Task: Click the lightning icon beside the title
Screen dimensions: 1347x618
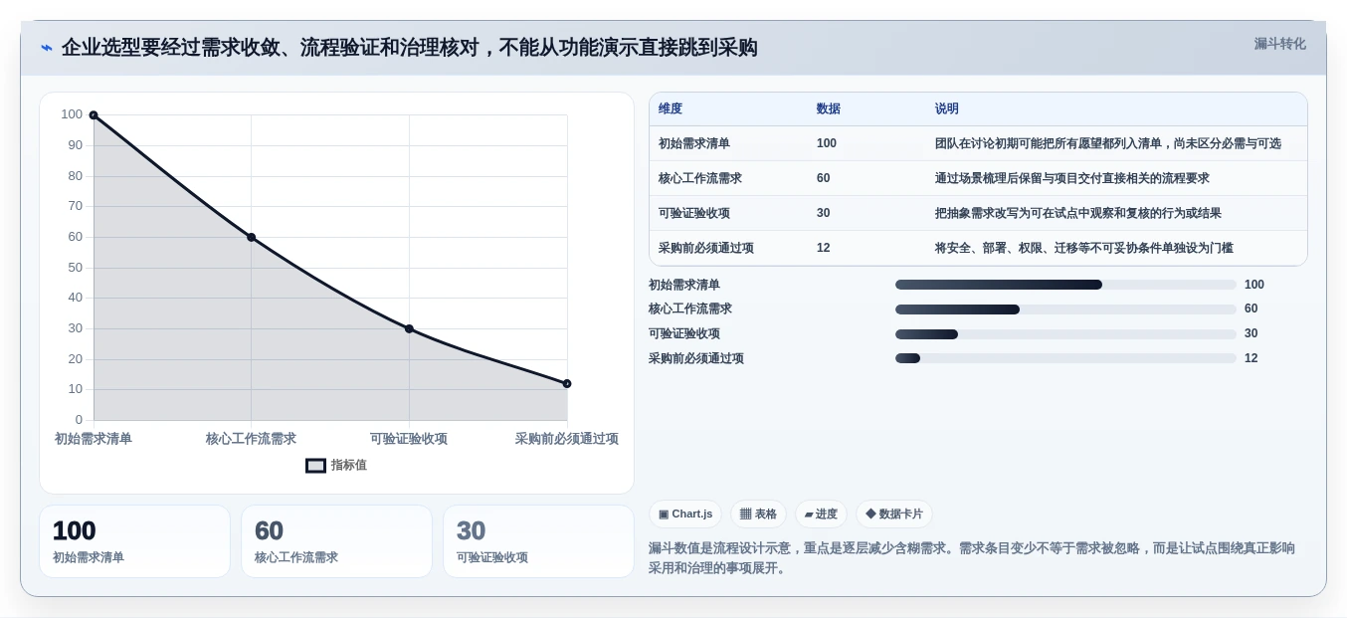Action: 47,48
